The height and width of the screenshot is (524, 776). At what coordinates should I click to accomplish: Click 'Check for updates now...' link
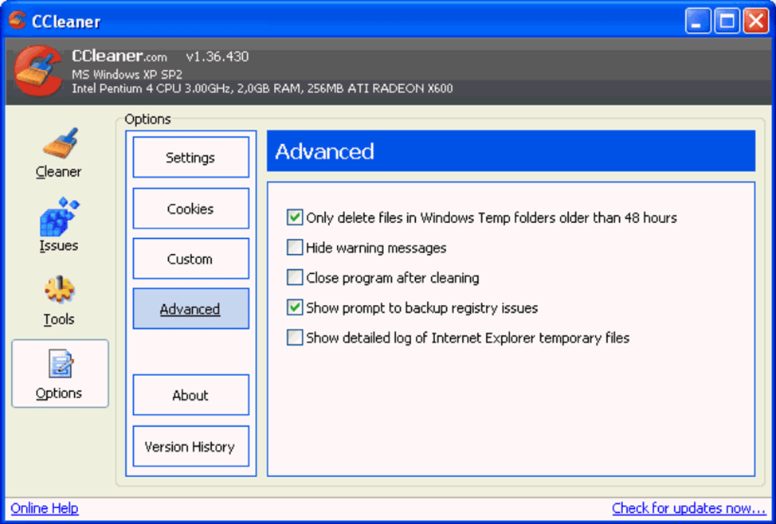point(689,508)
